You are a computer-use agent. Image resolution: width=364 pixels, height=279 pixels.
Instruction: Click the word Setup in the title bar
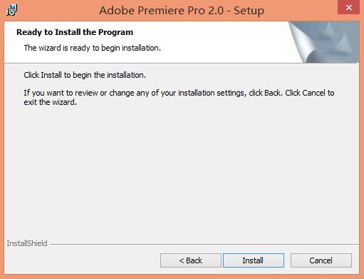point(249,11)
